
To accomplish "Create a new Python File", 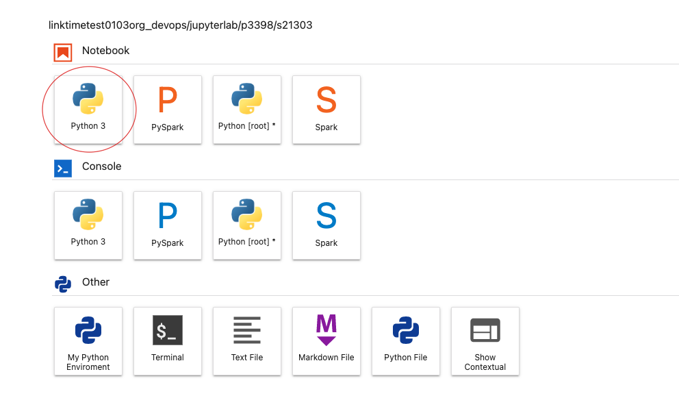I will point(406,341).
